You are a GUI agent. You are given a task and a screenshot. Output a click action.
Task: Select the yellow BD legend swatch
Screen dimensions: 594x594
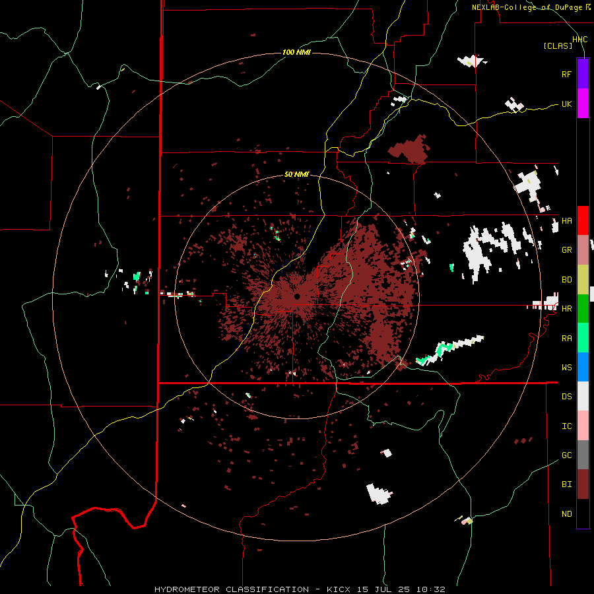(x=583, y=280)
